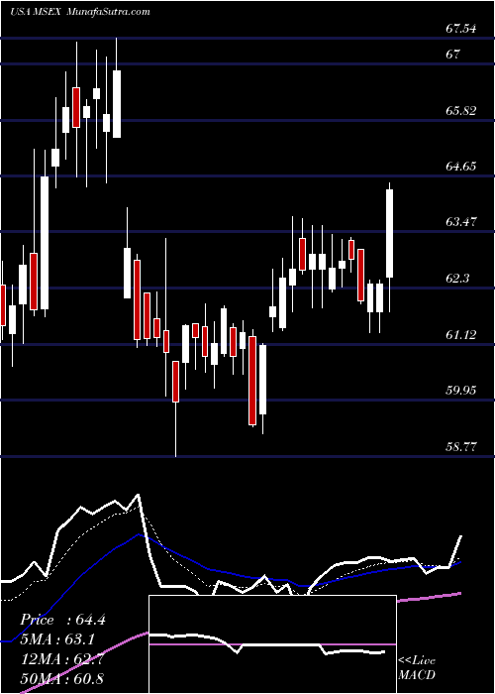Click the latest tall white candlestick
The width and height of the screenshot is (495, 694).
(390, 233)
